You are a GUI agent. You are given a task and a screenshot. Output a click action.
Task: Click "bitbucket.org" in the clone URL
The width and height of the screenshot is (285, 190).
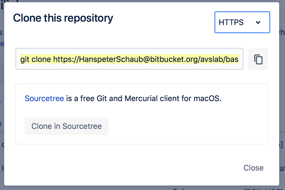click(174, 59)
